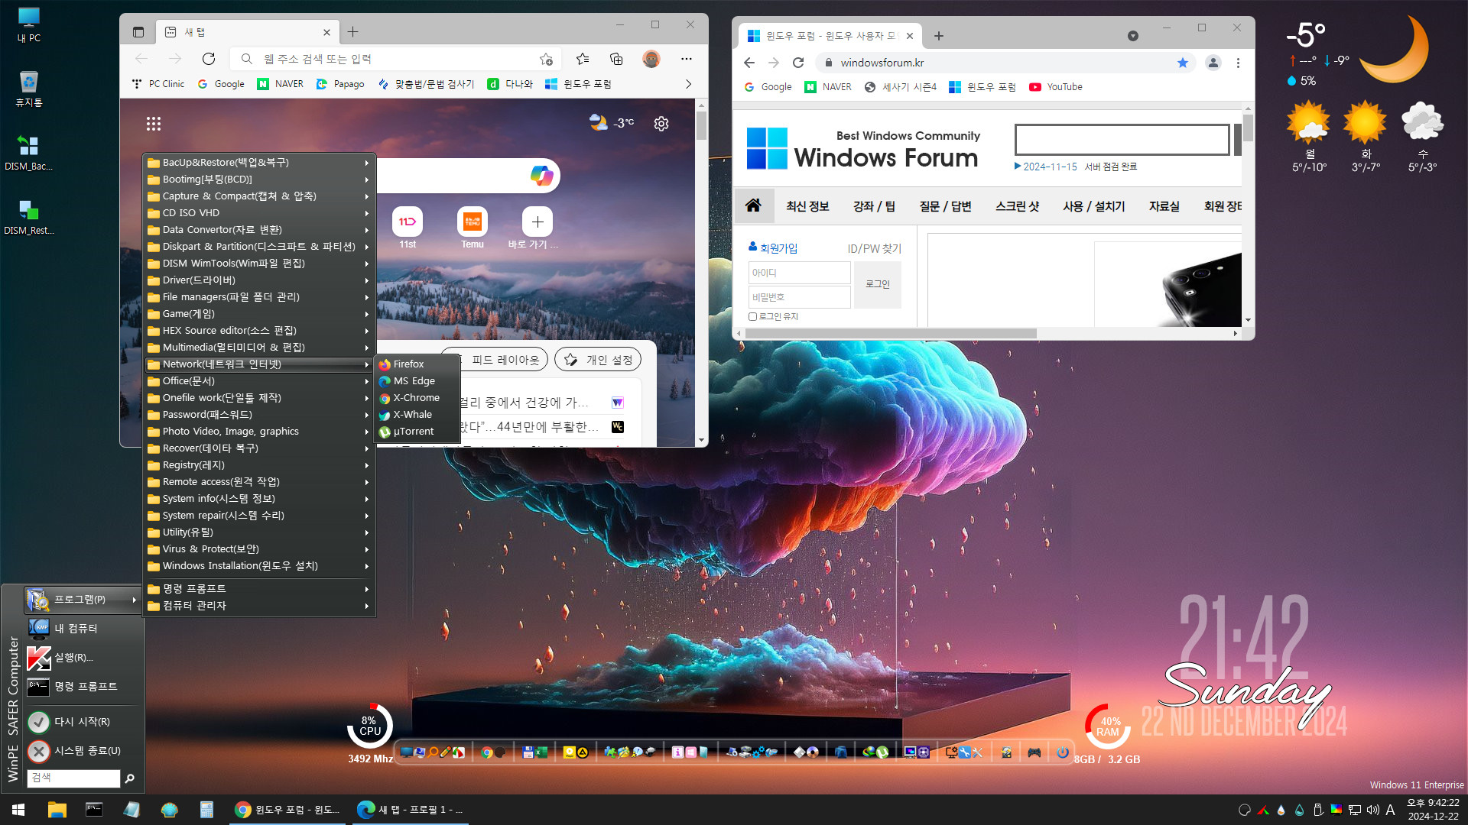1468x825 pixels.
Task: Click Copilot icon in Edge search box
Action: pyautogui.click(x=542, y=176)
